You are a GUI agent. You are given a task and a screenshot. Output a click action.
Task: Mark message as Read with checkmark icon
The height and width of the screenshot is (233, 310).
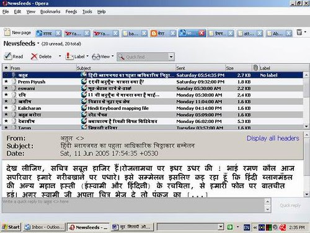click(8, 57)
